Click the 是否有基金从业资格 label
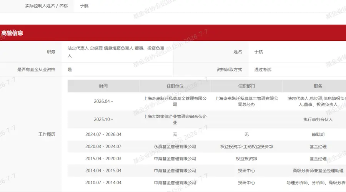 [x=36, y=70]
